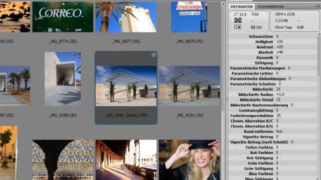Switch to the METADATEN tab

[x=242, y=6]
